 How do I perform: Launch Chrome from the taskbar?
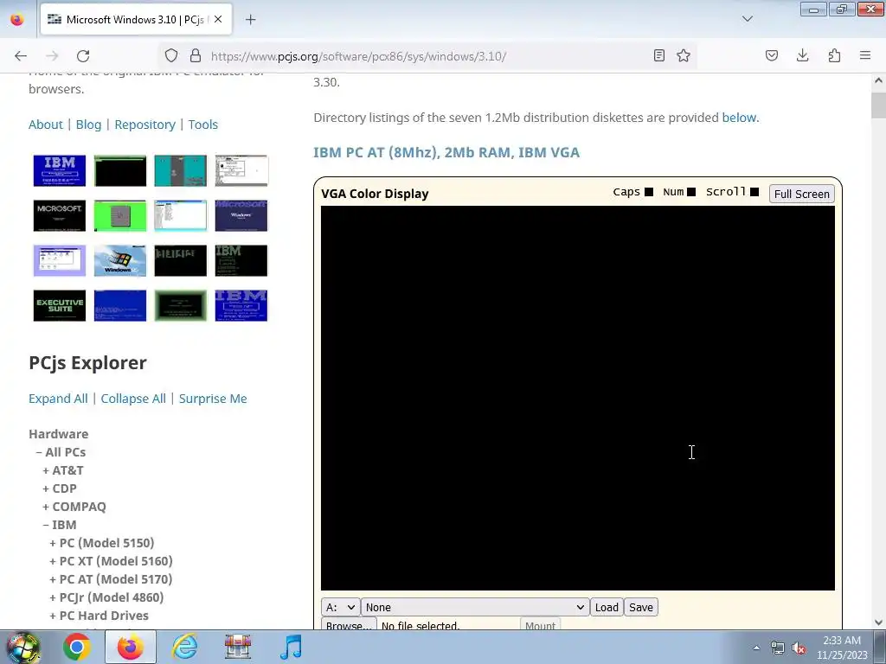click(77, 647)
